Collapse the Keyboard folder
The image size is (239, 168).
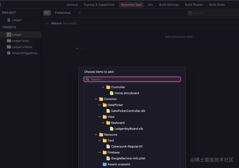point(103,123)
